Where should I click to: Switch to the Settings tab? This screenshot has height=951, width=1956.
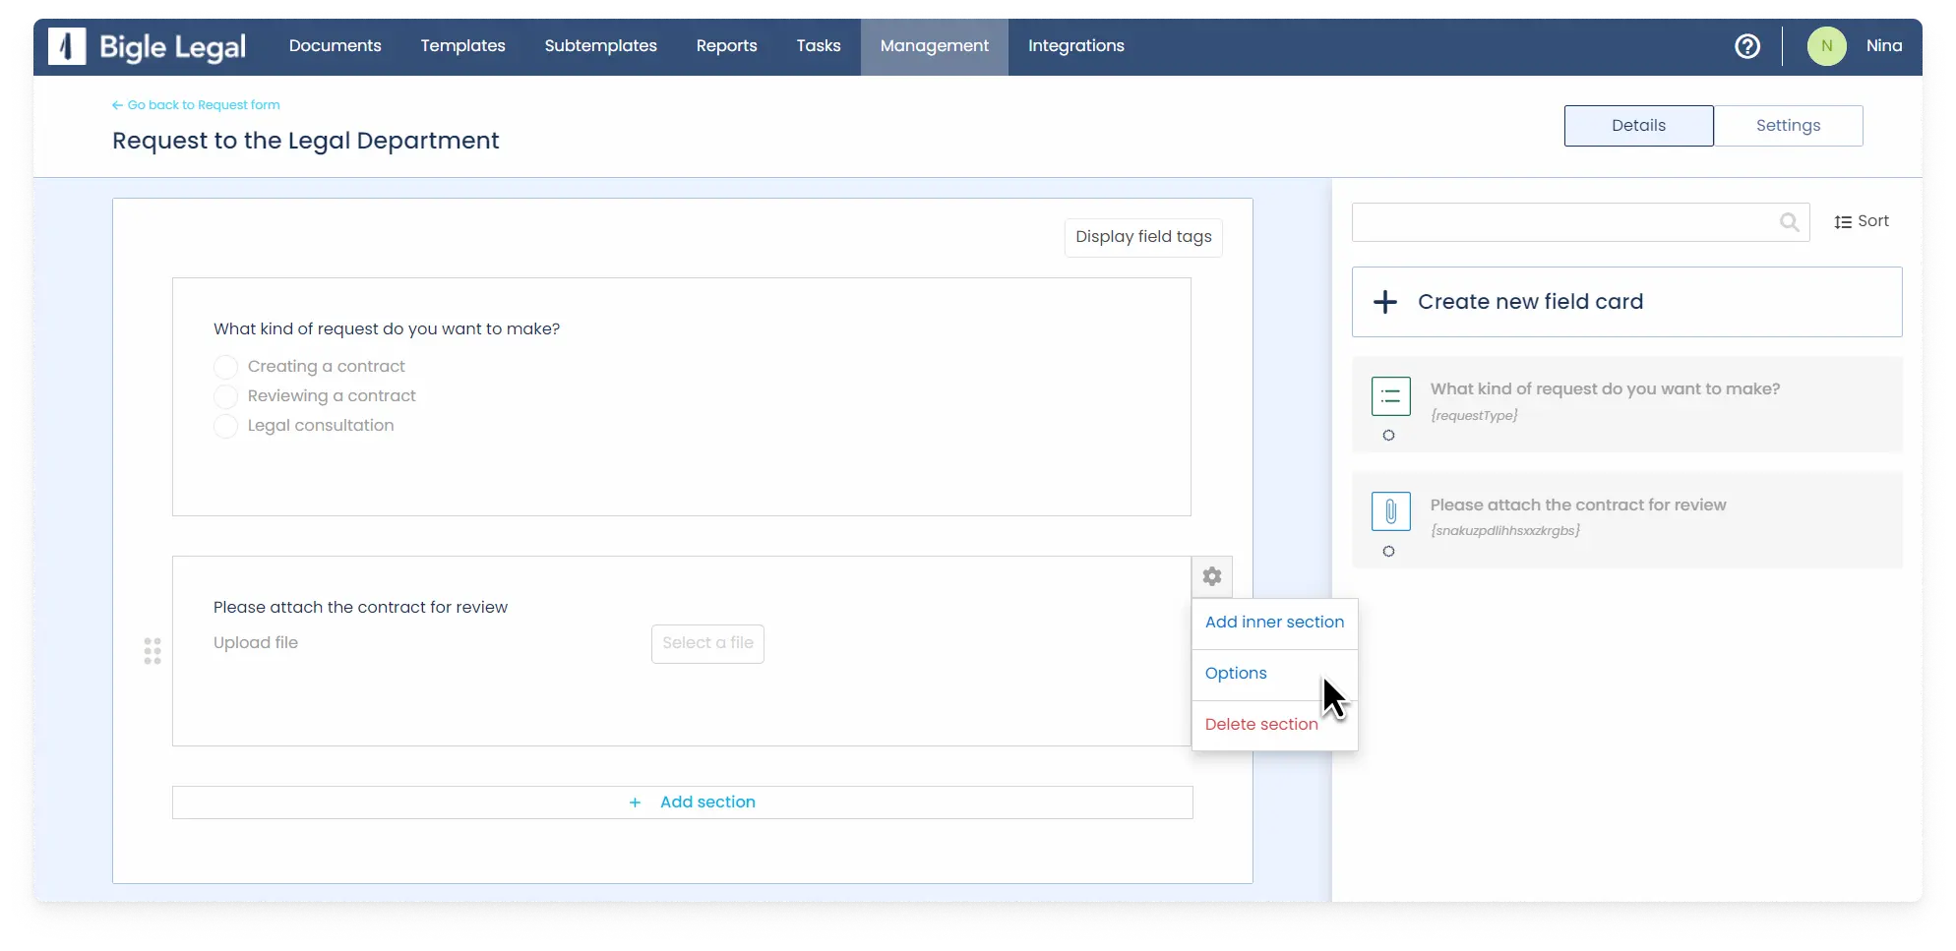pos(1787,126)
